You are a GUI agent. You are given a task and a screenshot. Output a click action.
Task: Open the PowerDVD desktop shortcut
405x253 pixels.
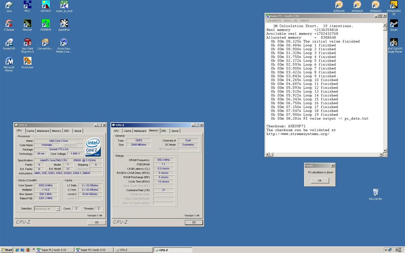pos(9,44)
